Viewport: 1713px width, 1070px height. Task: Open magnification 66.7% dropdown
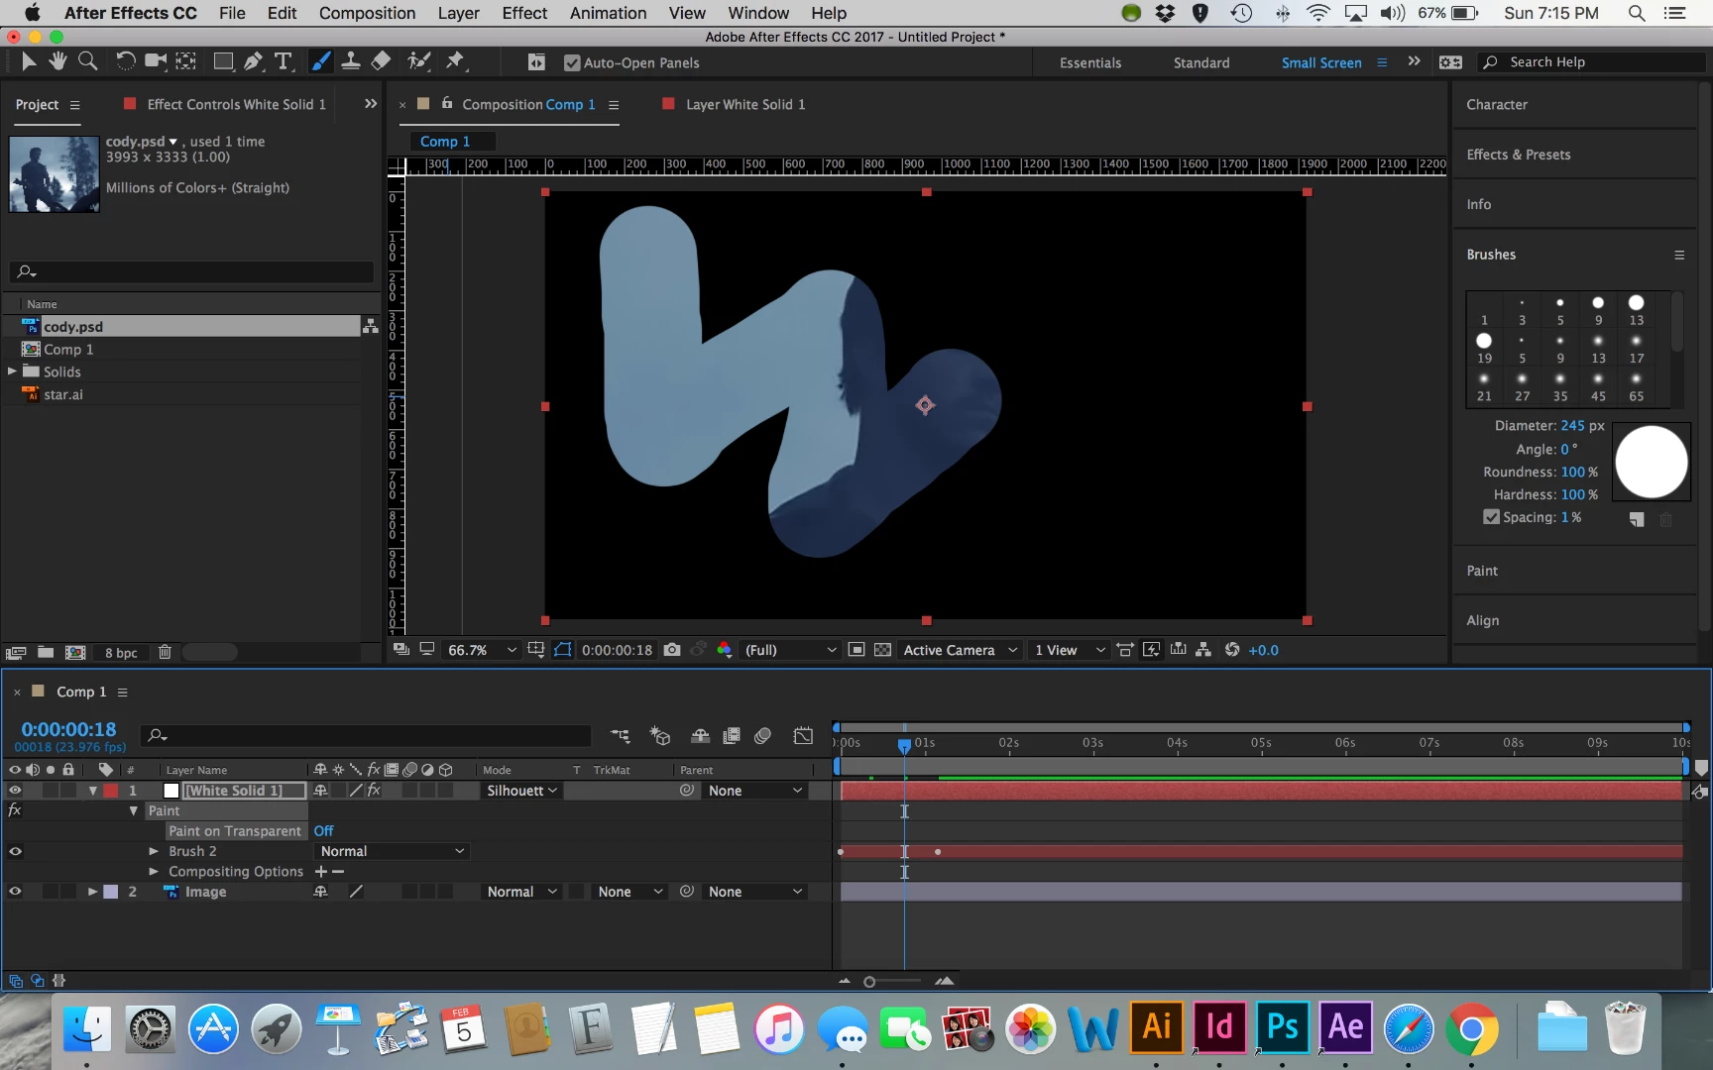tap(482, 650)
